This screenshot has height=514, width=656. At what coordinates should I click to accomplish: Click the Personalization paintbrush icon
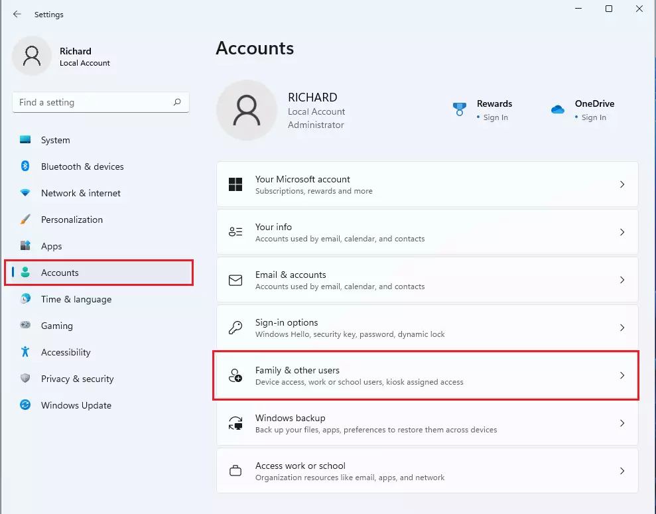(25, 219)
